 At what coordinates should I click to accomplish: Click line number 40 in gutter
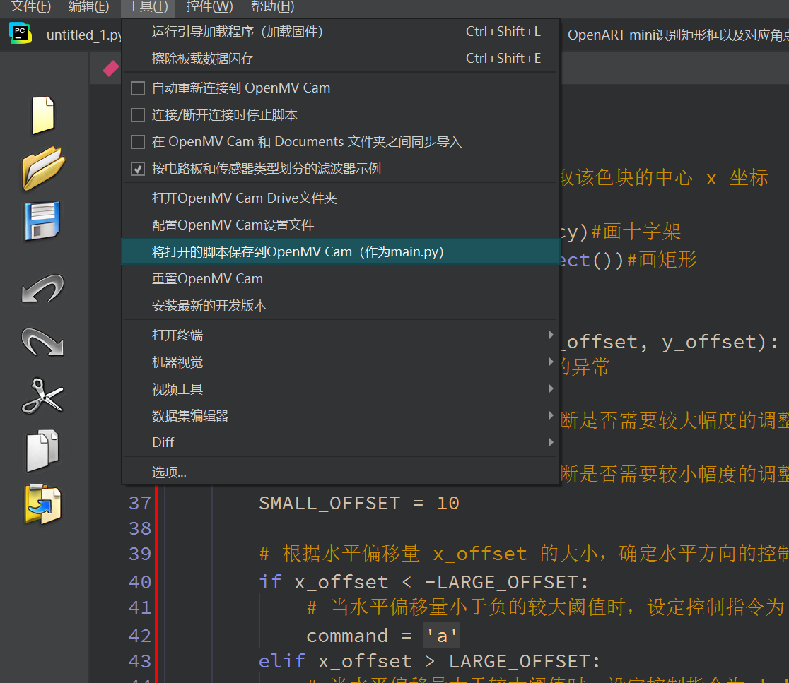click(139, 582)
